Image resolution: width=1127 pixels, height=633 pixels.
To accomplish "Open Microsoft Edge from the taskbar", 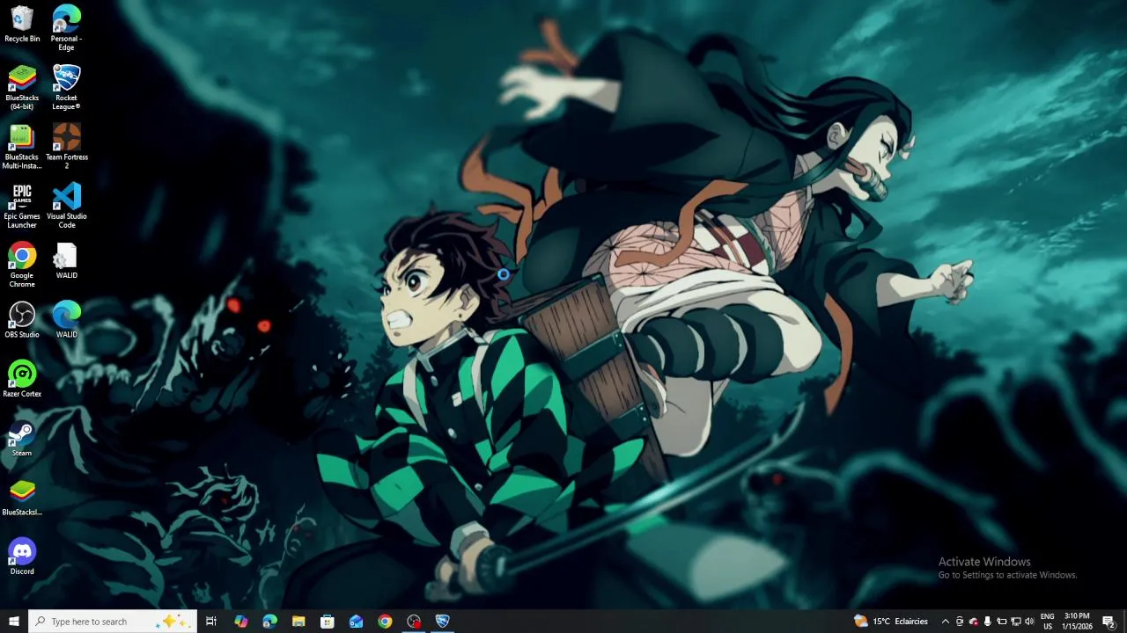I will (269, 622).
